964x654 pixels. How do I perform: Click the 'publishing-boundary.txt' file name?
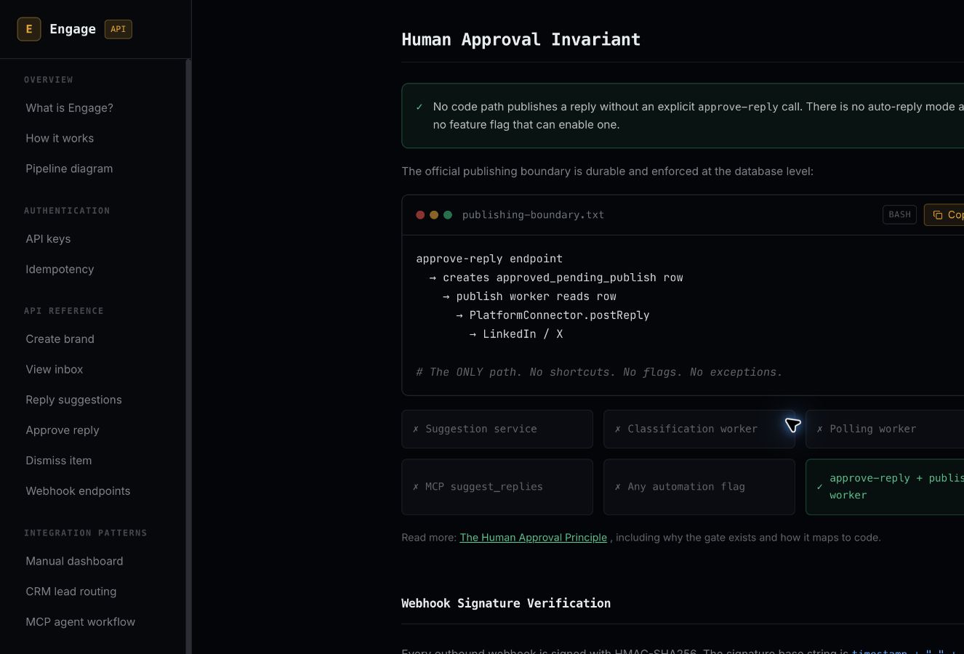533,214
